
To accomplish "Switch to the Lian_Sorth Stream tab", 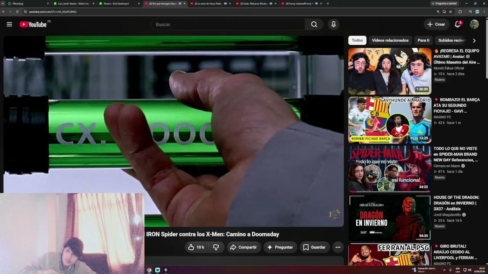I will click(x=74, y=3).
